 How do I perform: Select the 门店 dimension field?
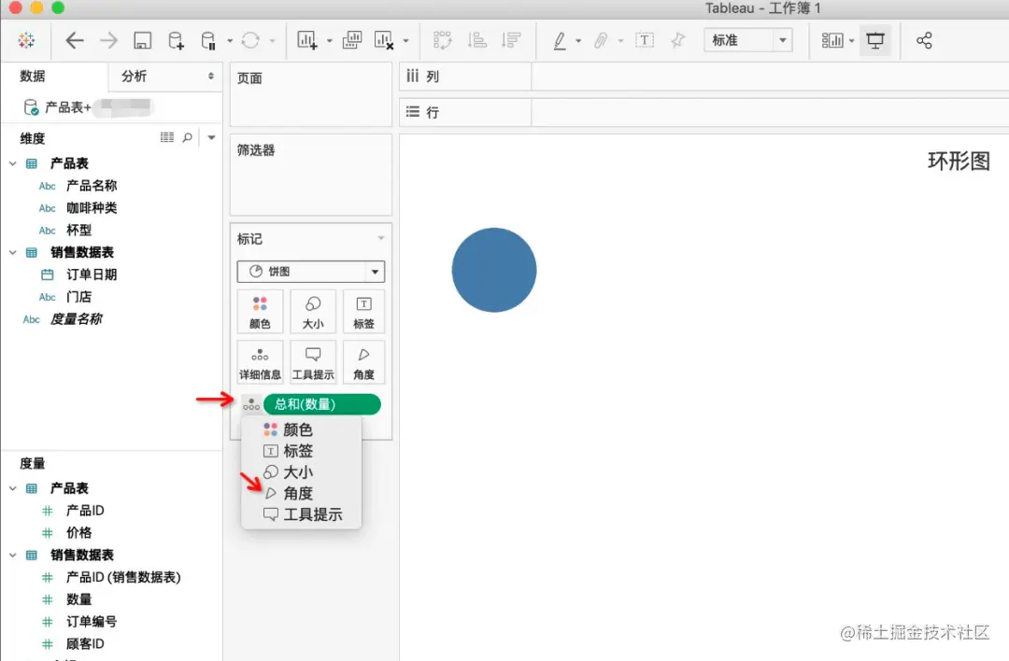coord(79,296)
